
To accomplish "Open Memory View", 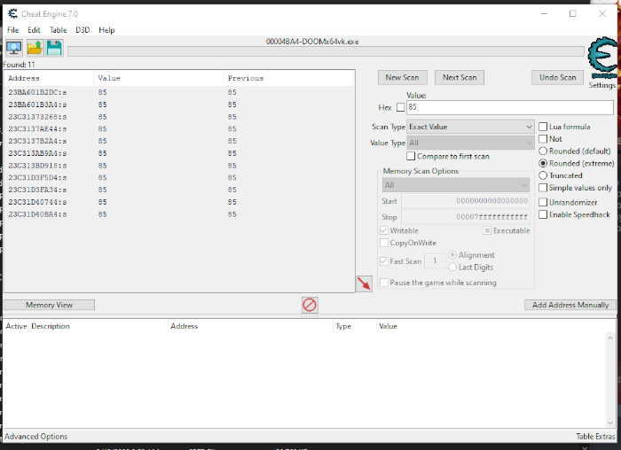I will [49, 305].
